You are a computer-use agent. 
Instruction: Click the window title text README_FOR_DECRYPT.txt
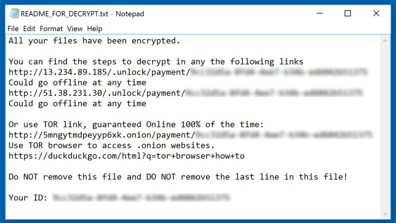point(64,14)
